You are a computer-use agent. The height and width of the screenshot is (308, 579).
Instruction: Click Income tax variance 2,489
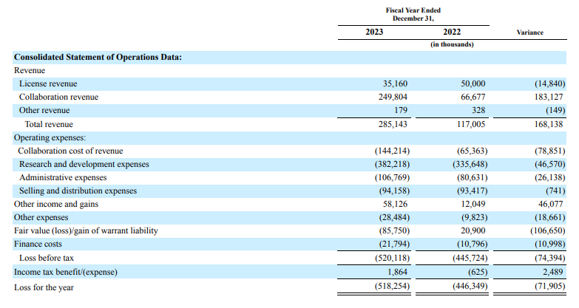click(x=553, y=272)
